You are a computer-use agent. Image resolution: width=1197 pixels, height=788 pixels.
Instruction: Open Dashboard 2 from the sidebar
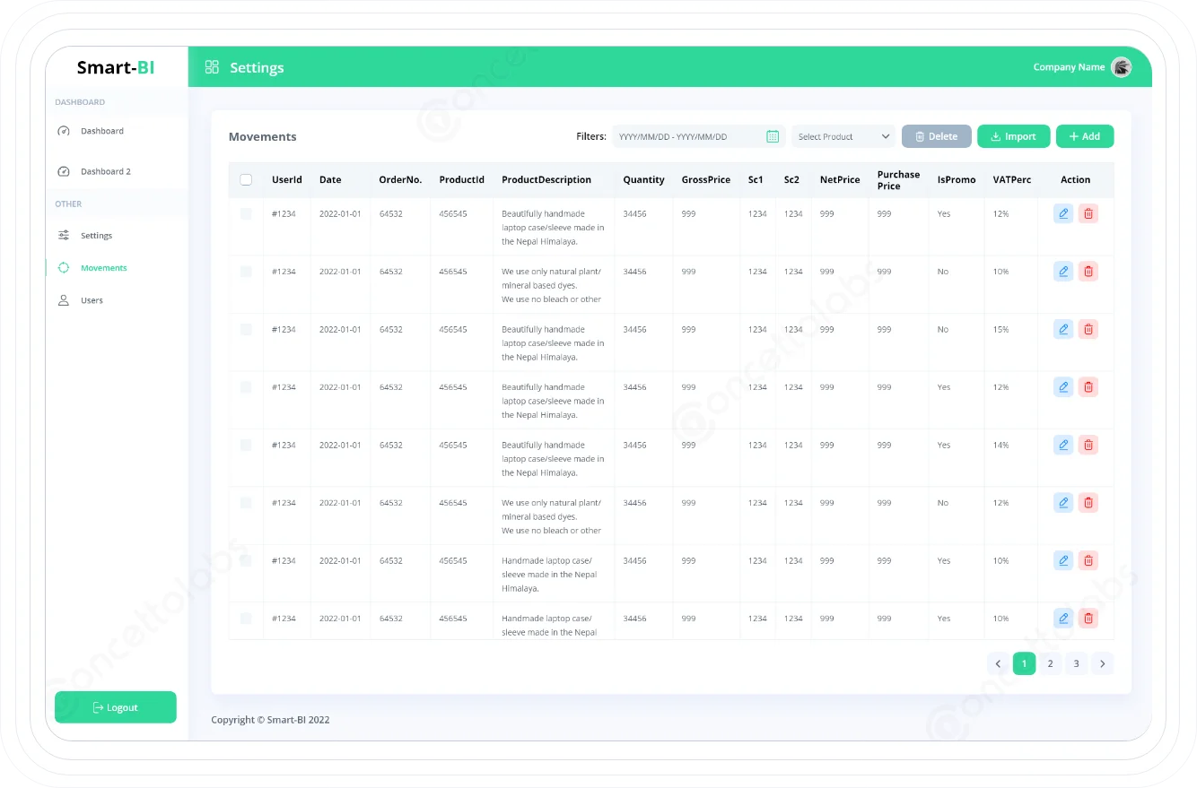click(105, 171)
